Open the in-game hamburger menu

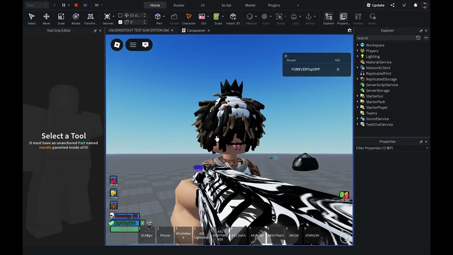(x=133, y=45)
